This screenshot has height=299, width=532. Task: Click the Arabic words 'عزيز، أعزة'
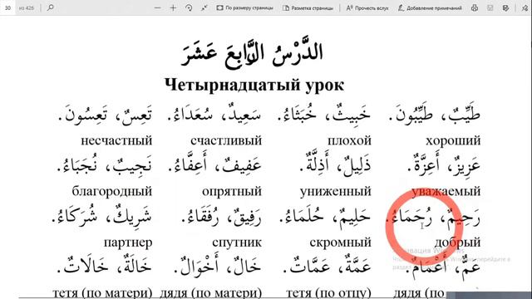coord(444,164)
